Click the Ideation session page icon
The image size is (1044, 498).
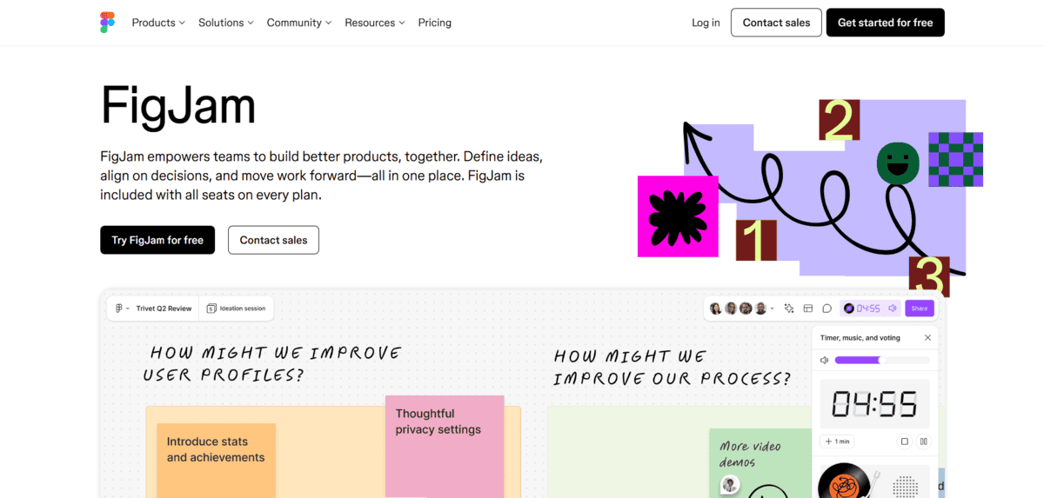pyautogui.click(x=212, y=309)
